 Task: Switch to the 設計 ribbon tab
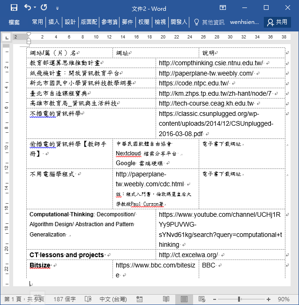(x=70, y=22)
